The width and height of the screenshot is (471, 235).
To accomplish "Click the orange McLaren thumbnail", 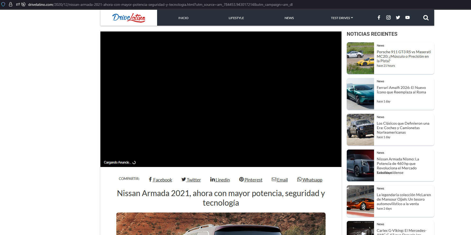I will coord(360,201).
